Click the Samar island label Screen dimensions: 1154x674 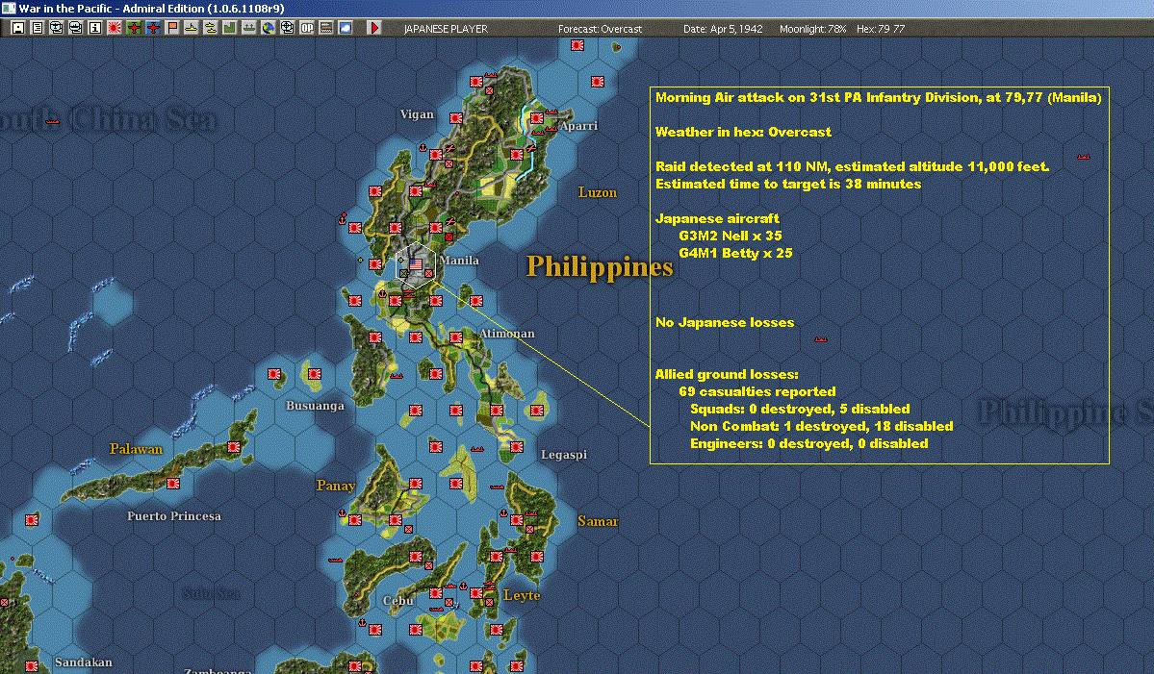(598, 521)
